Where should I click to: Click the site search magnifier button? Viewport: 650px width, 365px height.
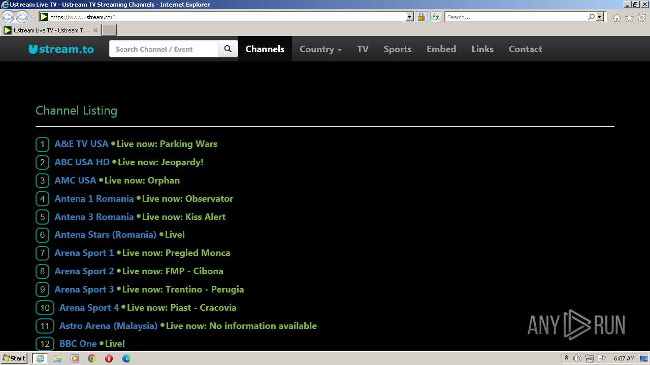tap(227, 49)
